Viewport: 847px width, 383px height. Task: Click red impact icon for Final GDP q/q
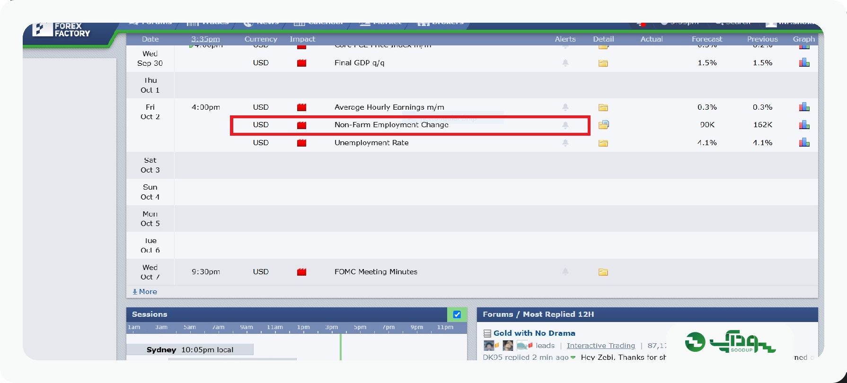(301, 63)
